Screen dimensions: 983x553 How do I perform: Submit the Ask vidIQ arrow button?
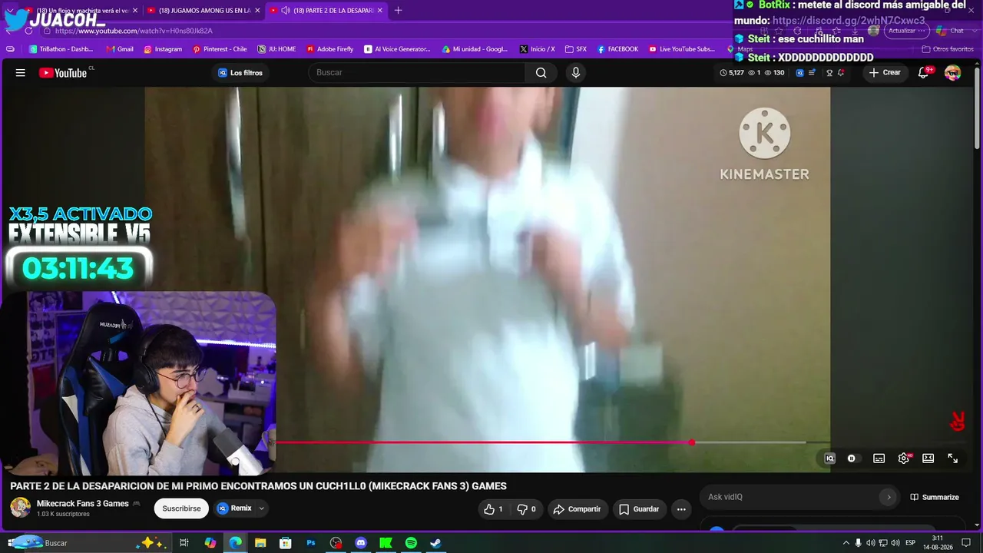click(x=889, y=497)
